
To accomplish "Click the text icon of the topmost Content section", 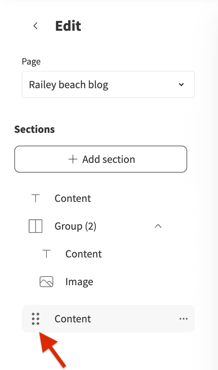I will click(x=35, y=198).
